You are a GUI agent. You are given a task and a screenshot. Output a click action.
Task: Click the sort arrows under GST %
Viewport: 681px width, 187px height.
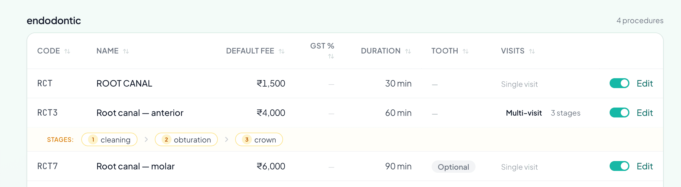click(331, 56)
